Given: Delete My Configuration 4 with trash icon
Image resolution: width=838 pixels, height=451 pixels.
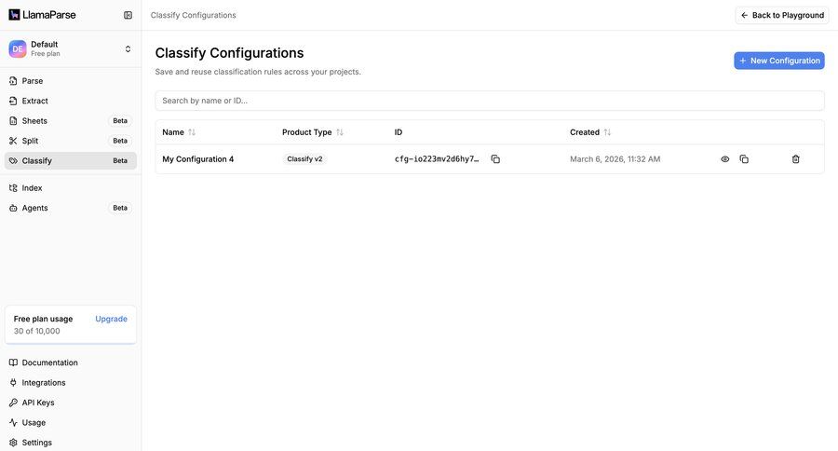Looking at the screenshot, I should [x=796, y=159].
